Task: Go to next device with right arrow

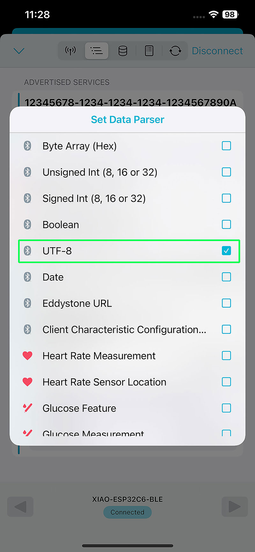Action: (x=235, y=506)
